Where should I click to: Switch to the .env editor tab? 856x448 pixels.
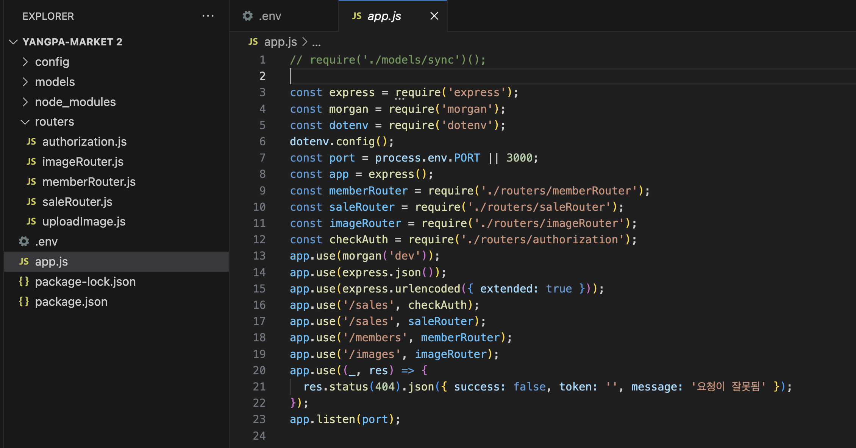[x=270, y=16]
